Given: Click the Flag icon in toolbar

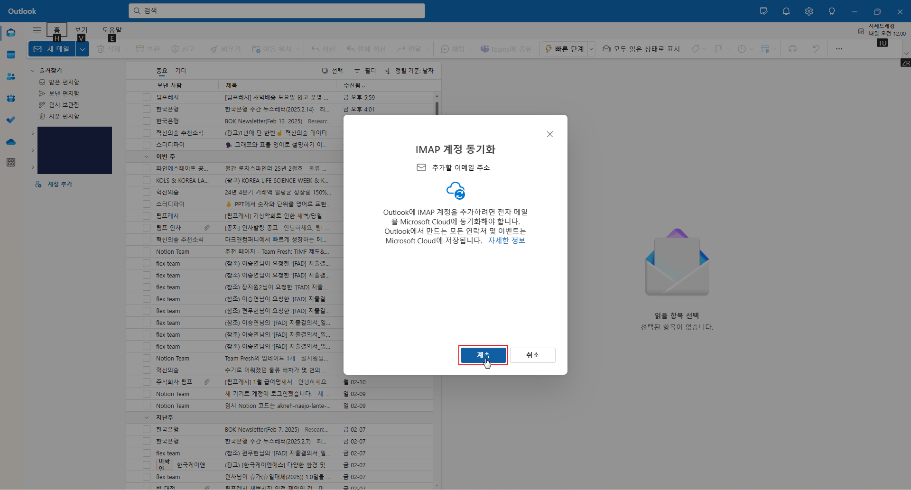Looking at the screenshot, I should point(718,49).
